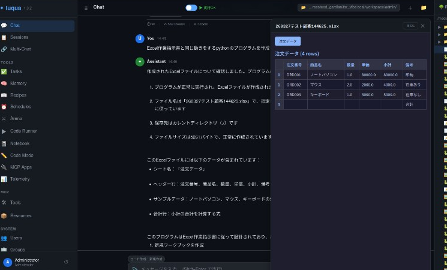Click the tree icon in right panel header
This screenshot has height=270, width=447.
point(441,7)
